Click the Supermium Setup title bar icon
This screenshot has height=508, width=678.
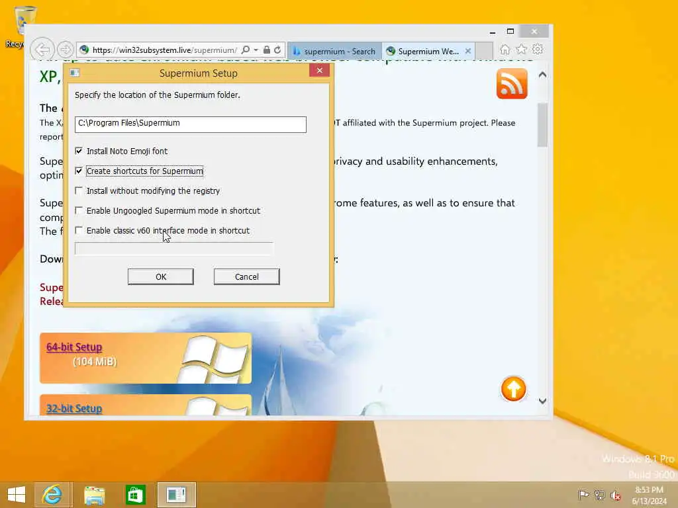[x=74, y=73]
